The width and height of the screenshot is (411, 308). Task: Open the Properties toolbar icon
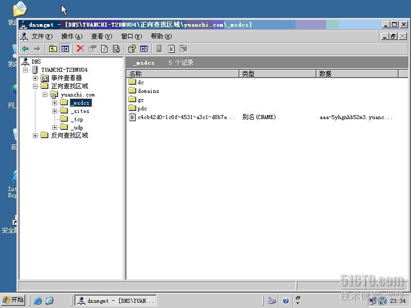point(92,49)
